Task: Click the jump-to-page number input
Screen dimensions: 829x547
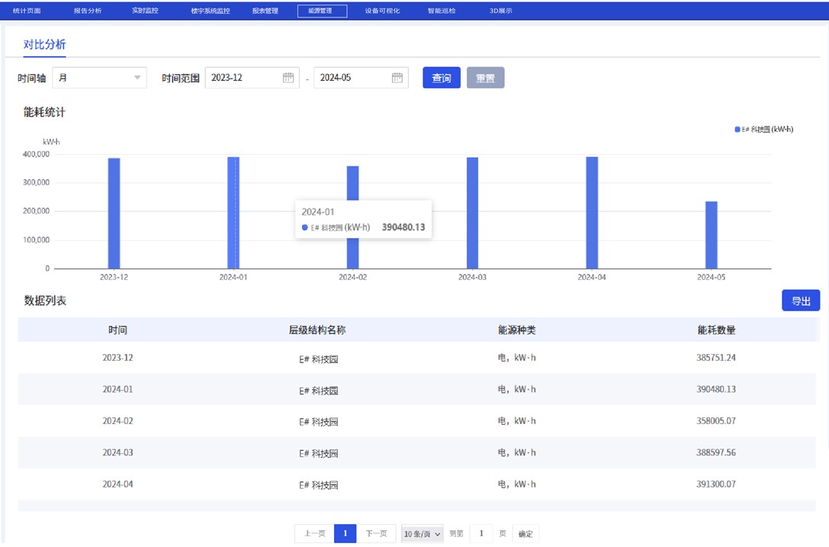Action: (480, 534)
